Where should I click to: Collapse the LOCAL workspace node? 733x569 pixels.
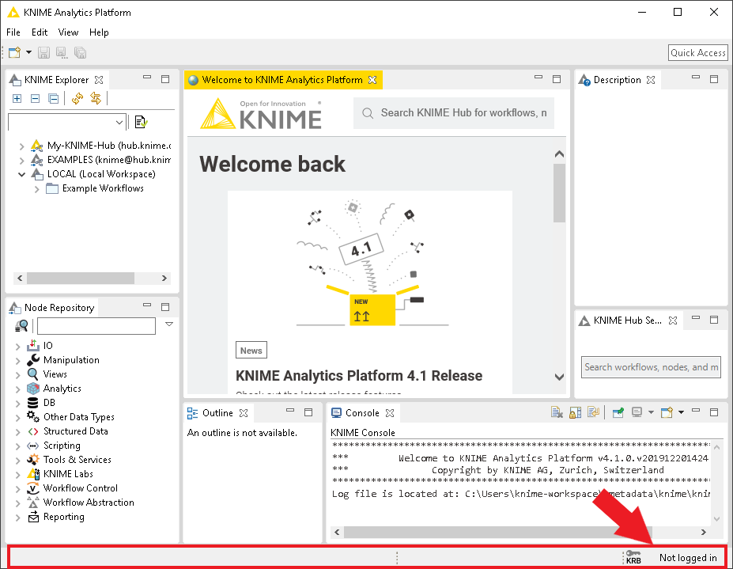(x=21, y=174)
